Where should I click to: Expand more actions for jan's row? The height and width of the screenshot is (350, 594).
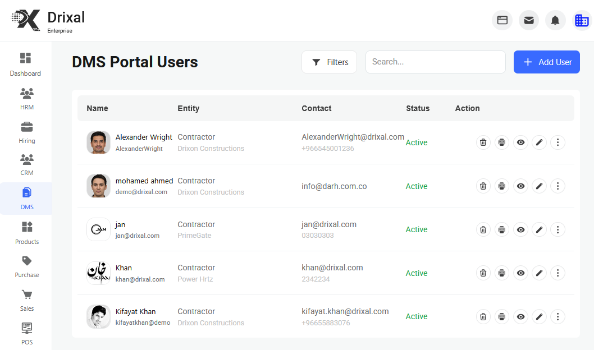click(x=558, y=229)
